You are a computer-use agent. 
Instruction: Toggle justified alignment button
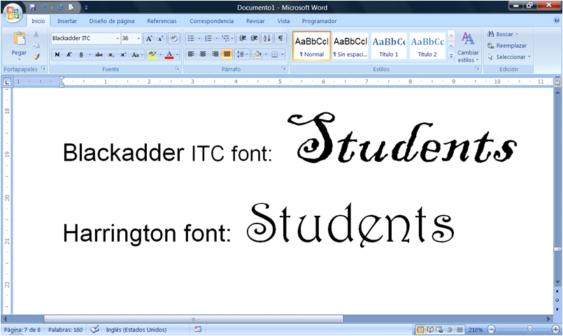(227, 54)
